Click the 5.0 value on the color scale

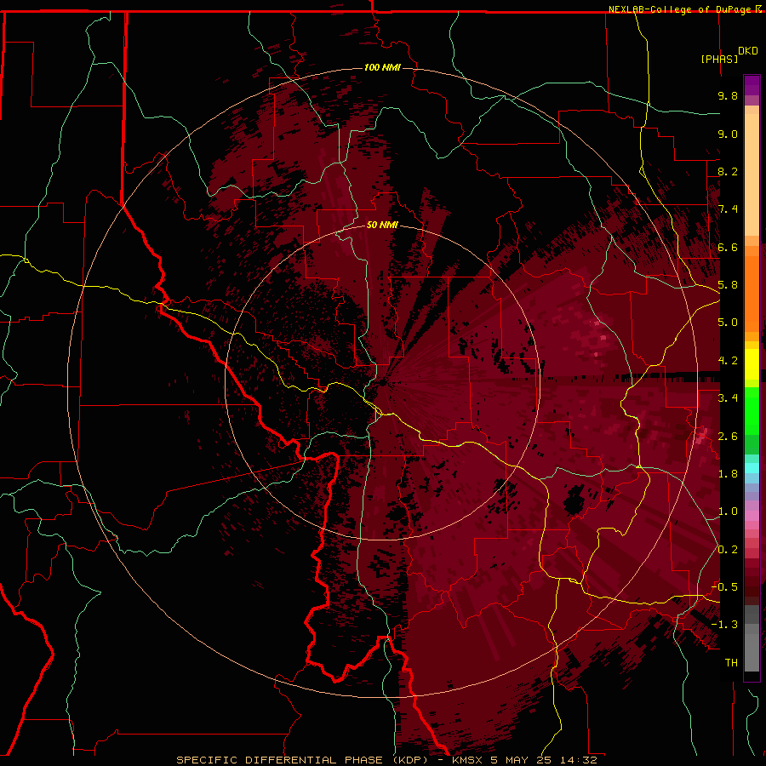tap(728, 323)
